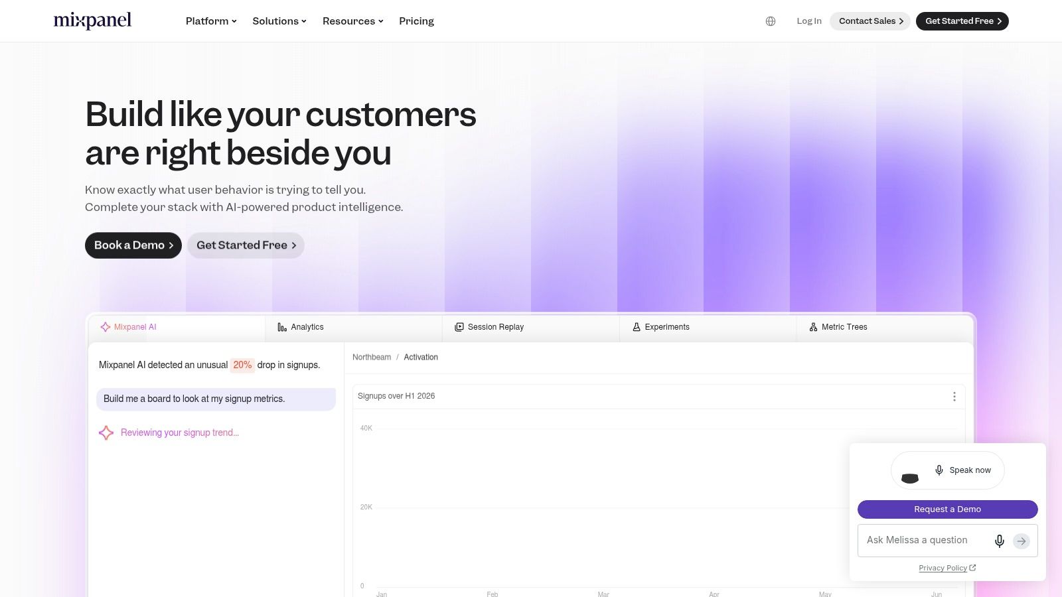Screen dimensions: 1062x597
Task: Expand the Resources menu
Action: (353, 21)
